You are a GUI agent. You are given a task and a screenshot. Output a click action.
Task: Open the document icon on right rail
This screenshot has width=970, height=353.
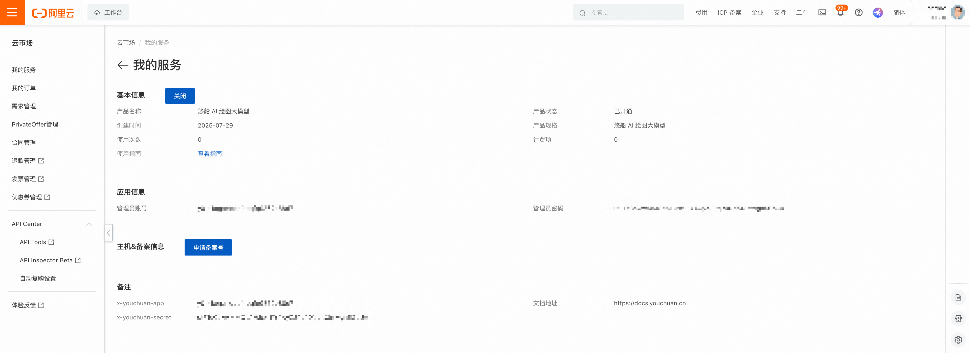click(958, 298)
